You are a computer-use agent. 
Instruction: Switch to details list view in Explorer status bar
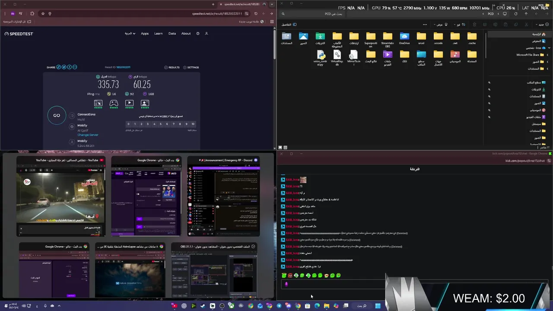[286, 148]
